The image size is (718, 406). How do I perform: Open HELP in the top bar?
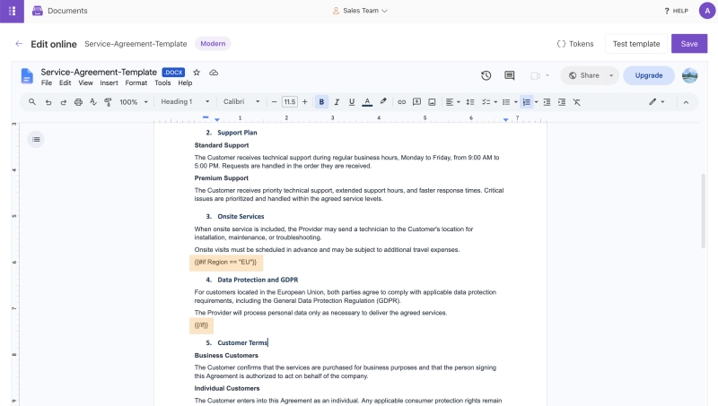pyautogui.click(x=676, y=11)
